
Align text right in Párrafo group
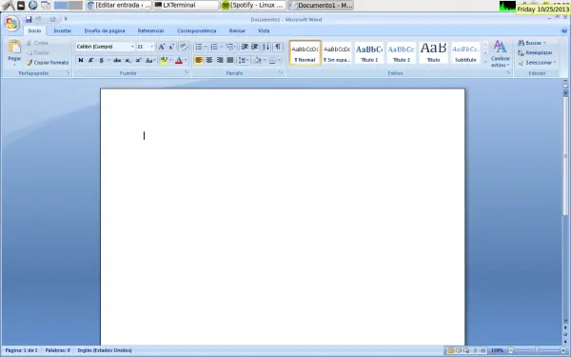pyautogui.click(x=220, y=60)
